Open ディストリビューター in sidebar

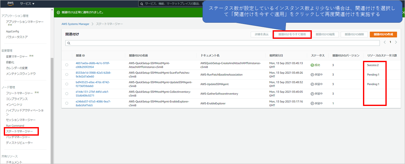(20, 143)
